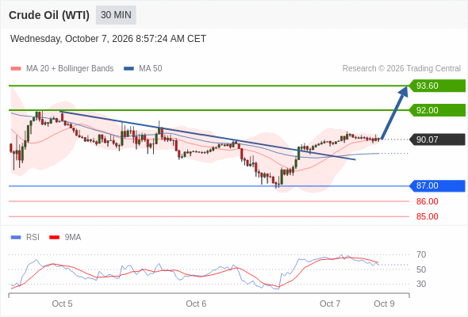Click the Oct 5 date axis label

(62, 304)
